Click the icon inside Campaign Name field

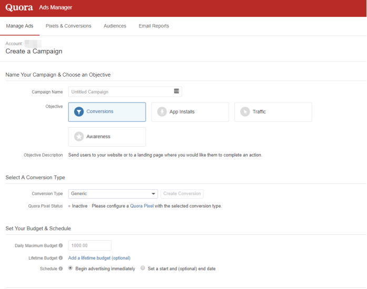(x=177, y=91)
